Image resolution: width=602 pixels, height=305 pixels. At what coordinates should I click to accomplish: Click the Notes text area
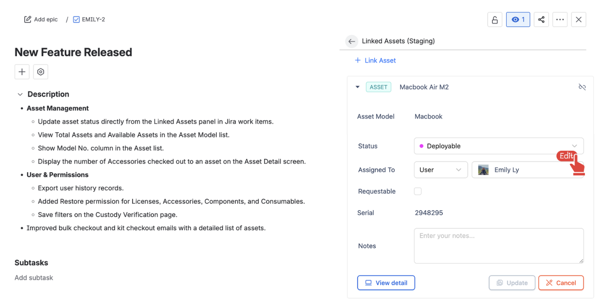point(498,246)
